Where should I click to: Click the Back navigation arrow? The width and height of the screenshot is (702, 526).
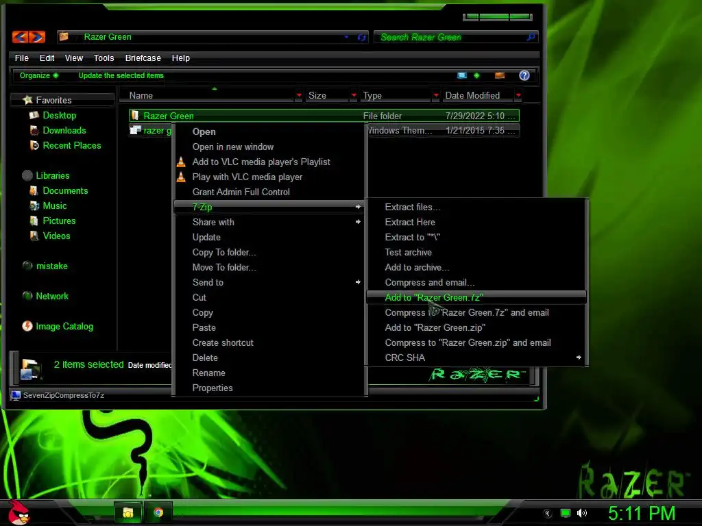20,37
